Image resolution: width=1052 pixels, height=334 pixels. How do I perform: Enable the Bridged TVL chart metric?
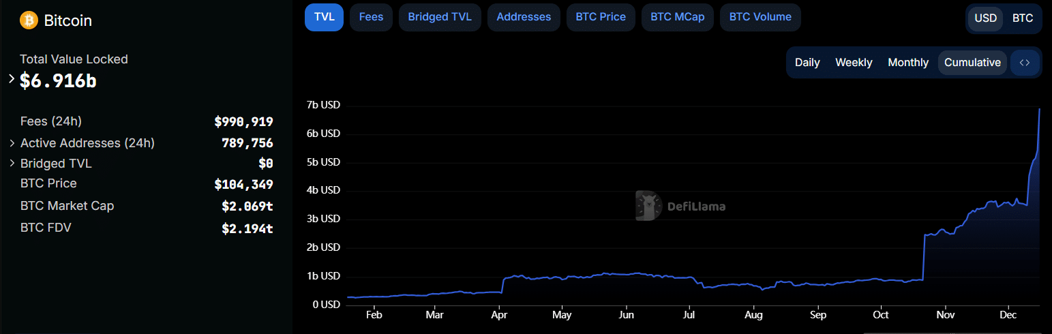440,17
